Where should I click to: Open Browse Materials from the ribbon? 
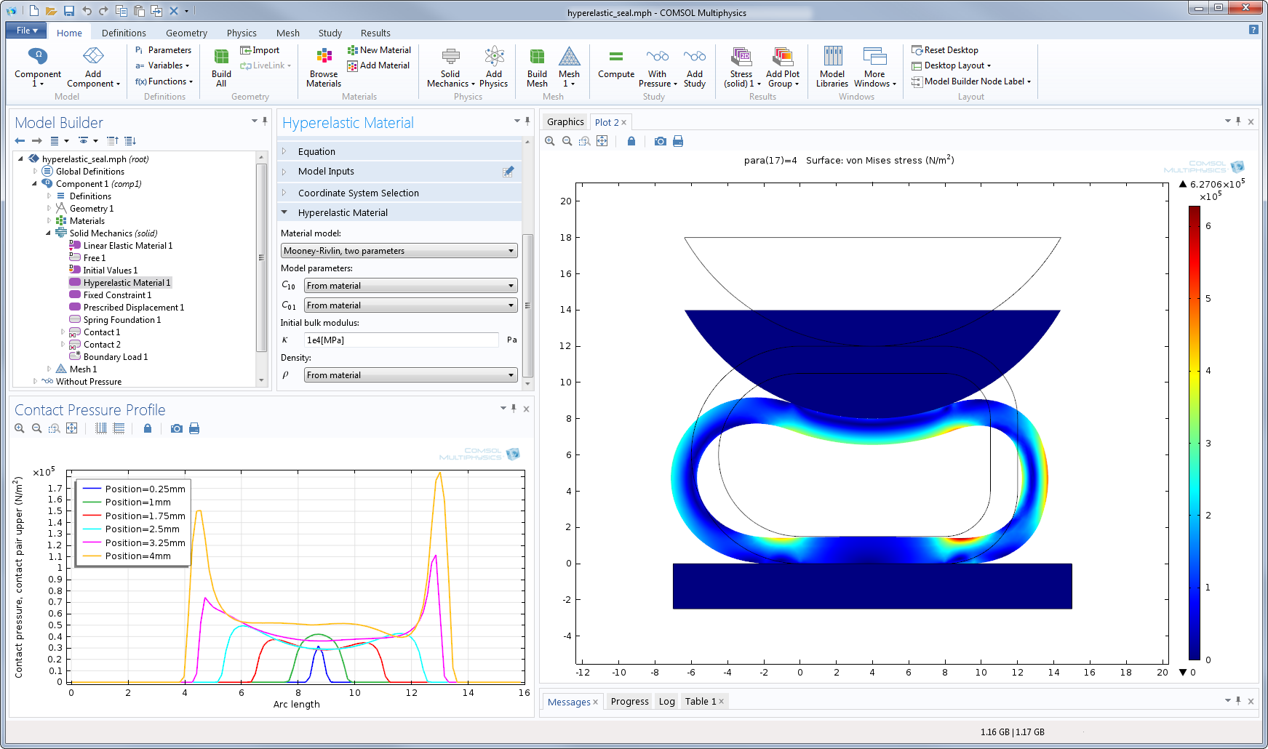(x=324, y=68)
